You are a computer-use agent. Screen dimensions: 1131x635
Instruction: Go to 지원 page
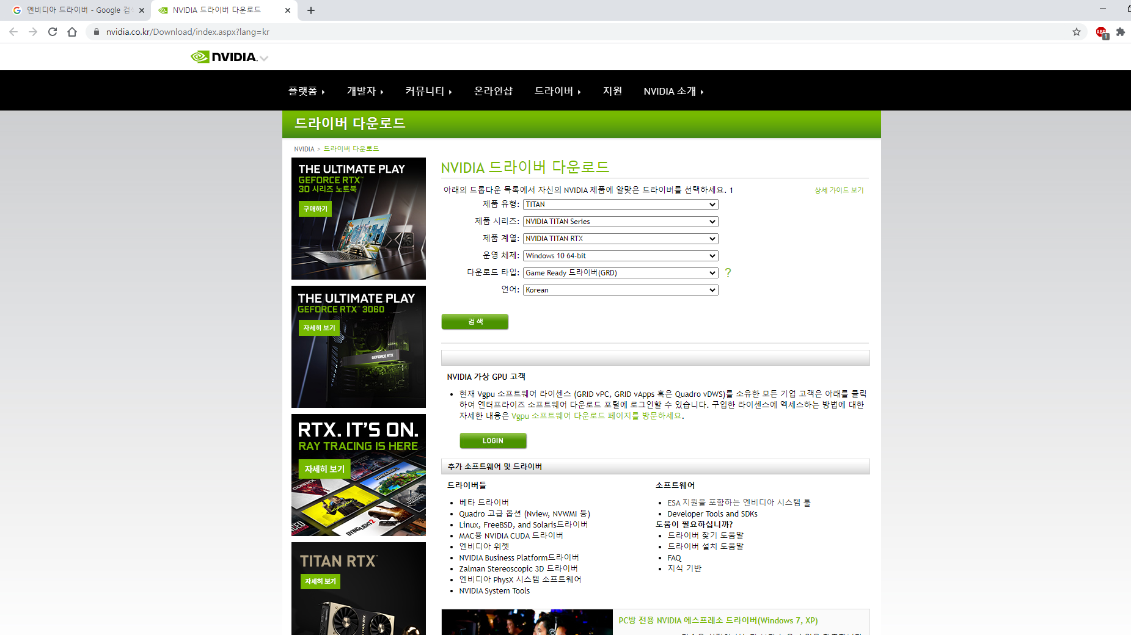(612, 91)
